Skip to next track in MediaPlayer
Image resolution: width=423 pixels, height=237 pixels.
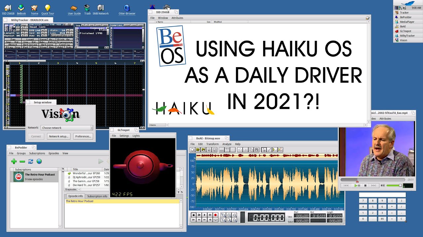click(x=374, y=186)
